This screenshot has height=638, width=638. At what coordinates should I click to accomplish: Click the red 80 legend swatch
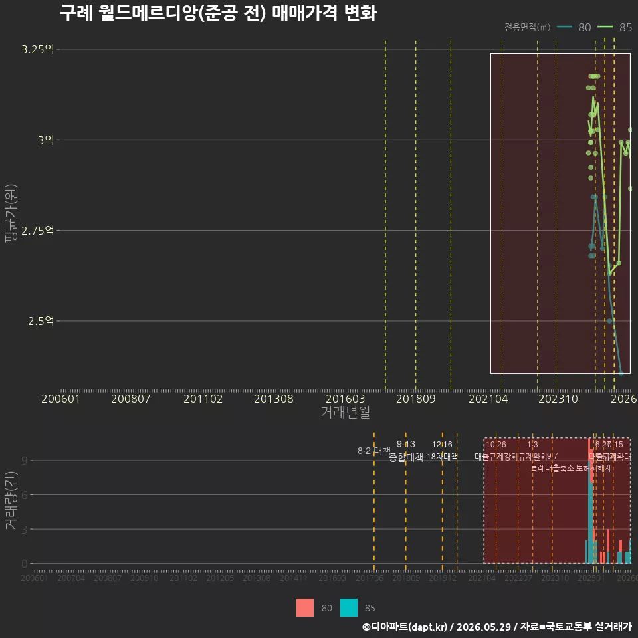pos(305,607)
